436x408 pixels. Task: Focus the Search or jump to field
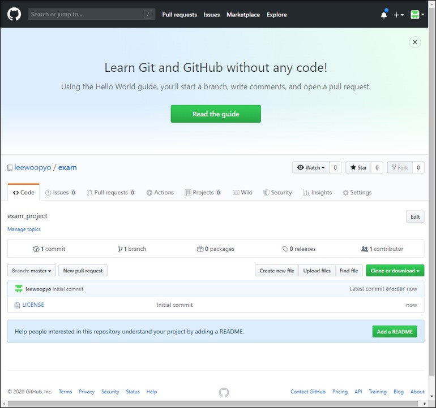click(x=91, y=14)
